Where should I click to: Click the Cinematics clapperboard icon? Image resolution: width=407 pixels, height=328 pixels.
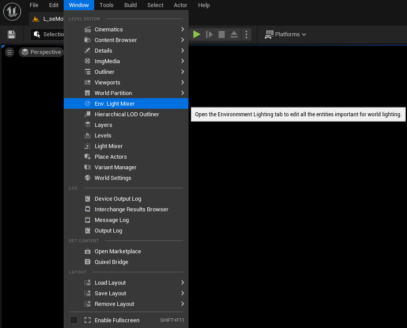tap(88, 29)
